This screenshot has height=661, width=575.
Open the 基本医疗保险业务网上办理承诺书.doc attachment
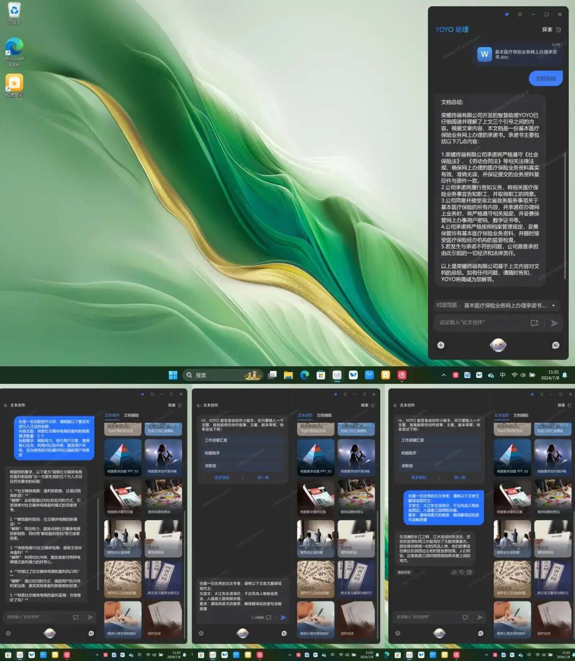point(517,54)
